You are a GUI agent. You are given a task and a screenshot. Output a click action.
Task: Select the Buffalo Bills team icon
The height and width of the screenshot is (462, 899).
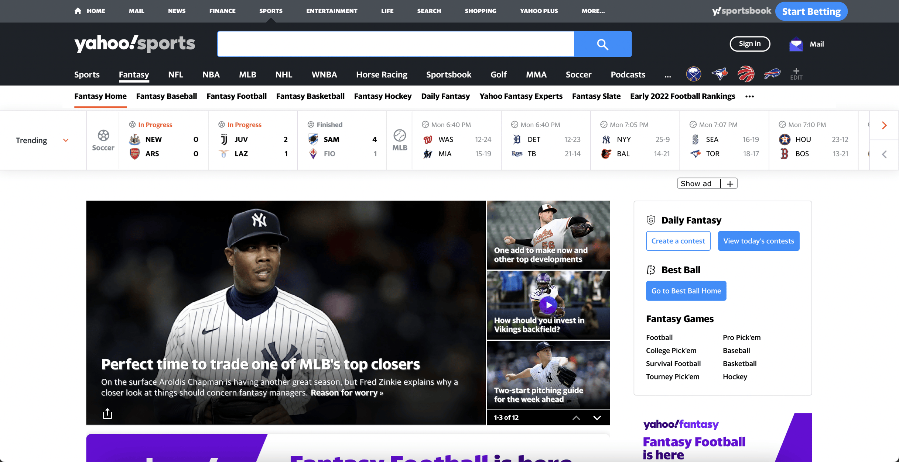tap(772, 74)
